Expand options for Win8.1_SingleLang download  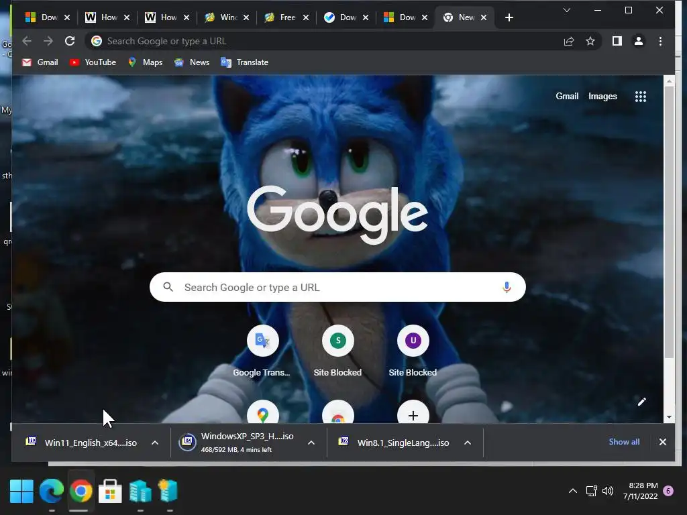coord(468,443)
